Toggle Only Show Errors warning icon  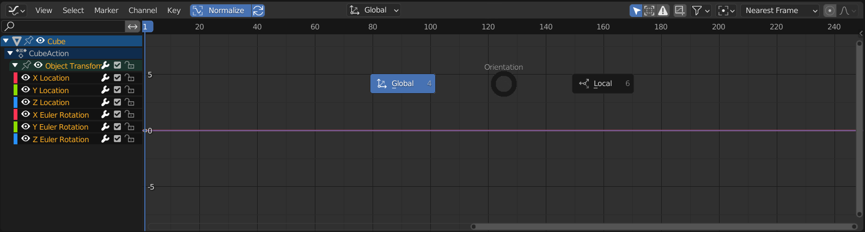pyautogui.click(x=663, y=10)
